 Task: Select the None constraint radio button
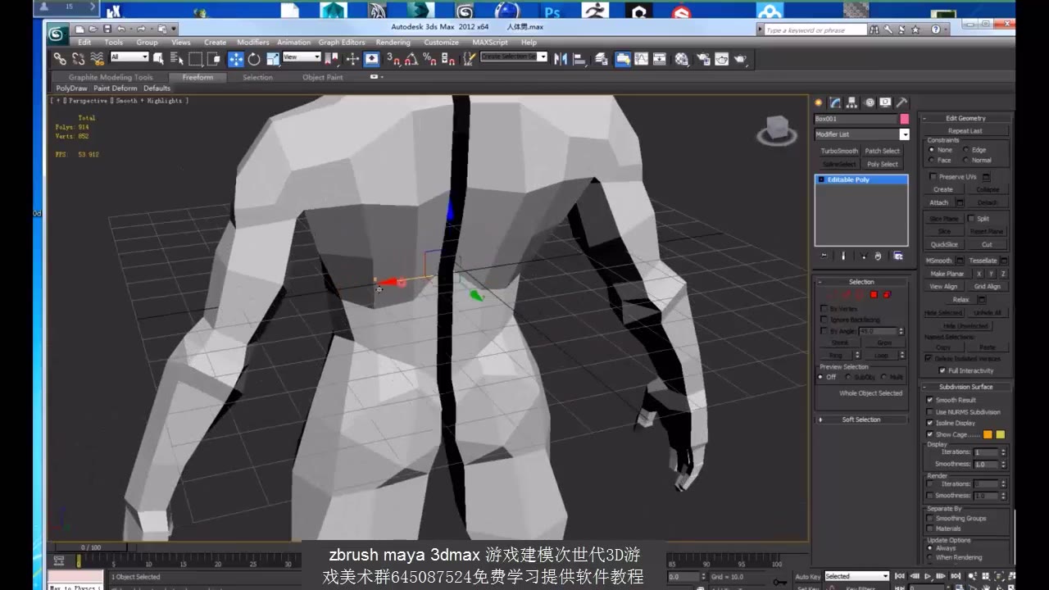933,150
